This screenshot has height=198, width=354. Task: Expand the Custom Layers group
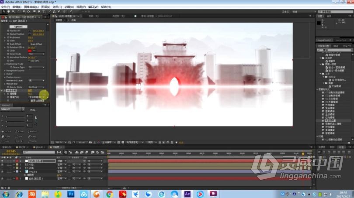click(5, 77)
